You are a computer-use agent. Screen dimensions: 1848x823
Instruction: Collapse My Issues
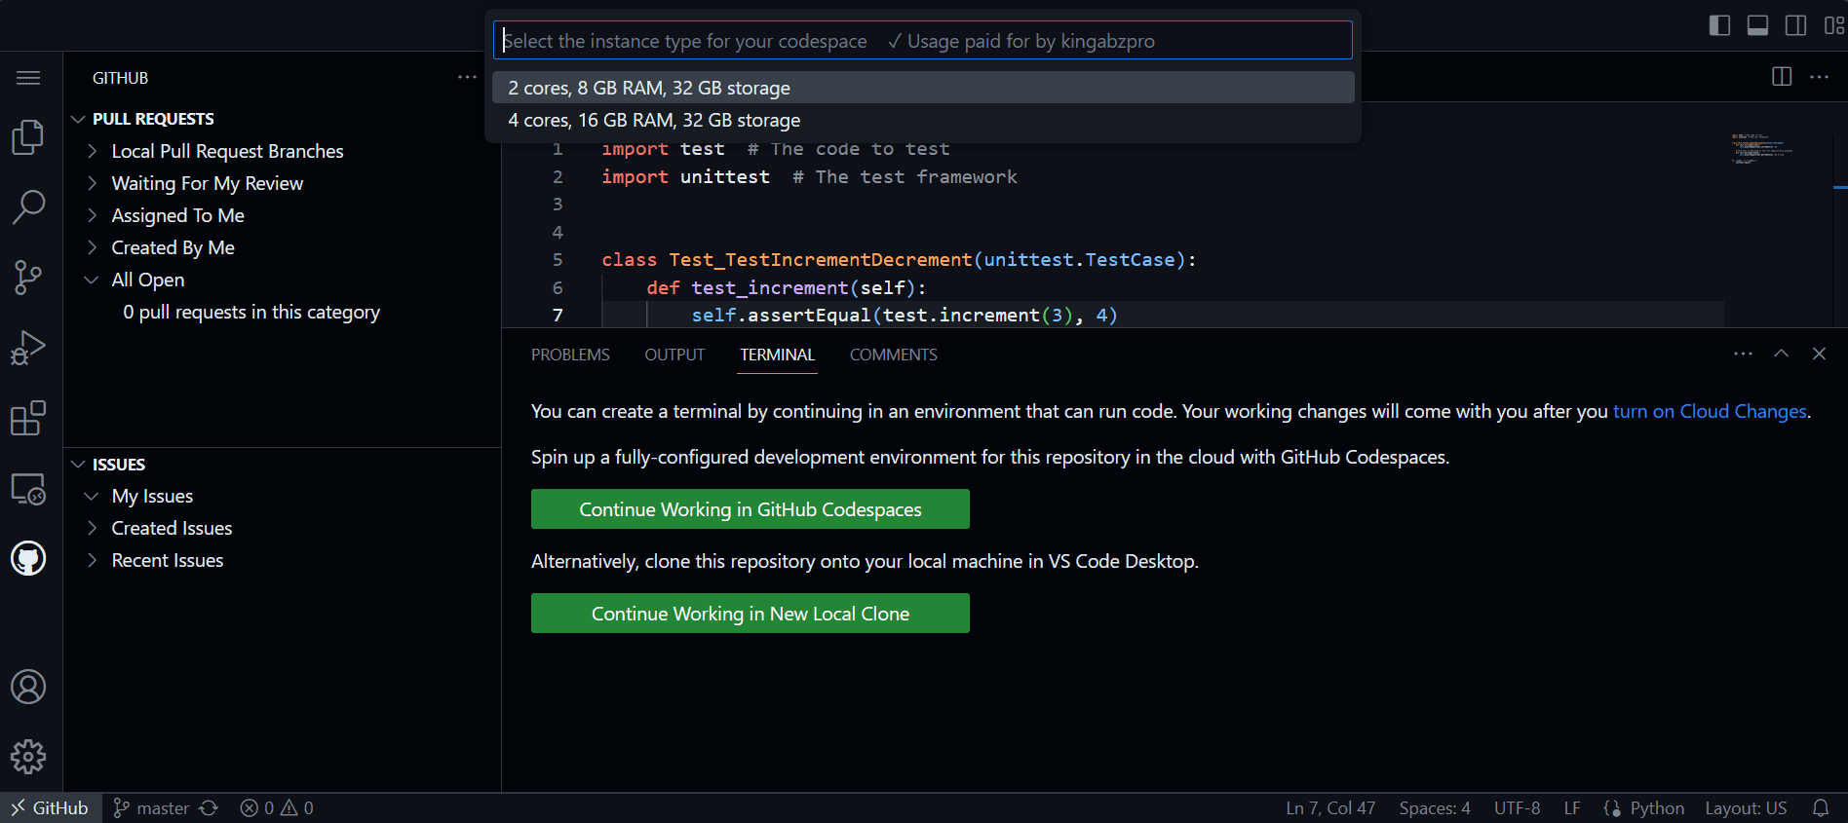point(283,496)
